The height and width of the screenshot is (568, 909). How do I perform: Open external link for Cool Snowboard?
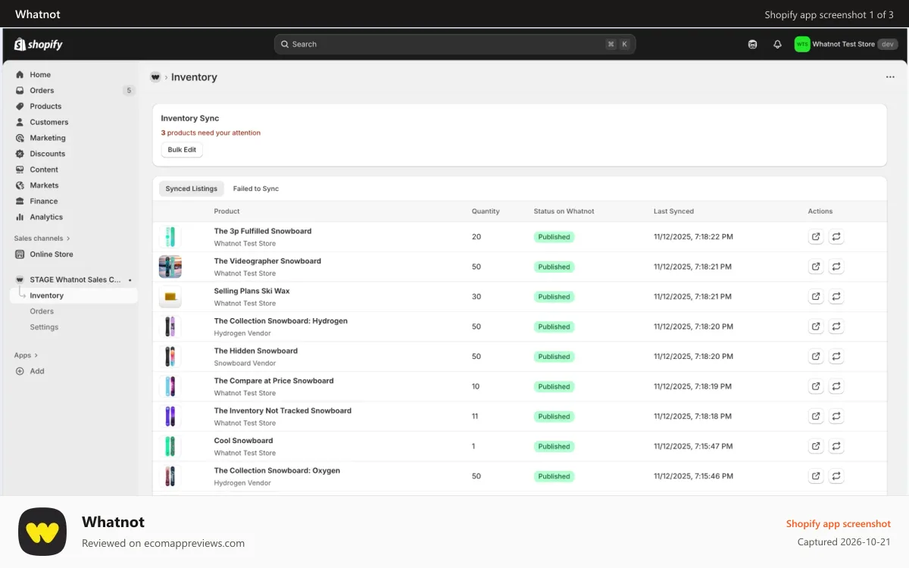tap(816, 446)
